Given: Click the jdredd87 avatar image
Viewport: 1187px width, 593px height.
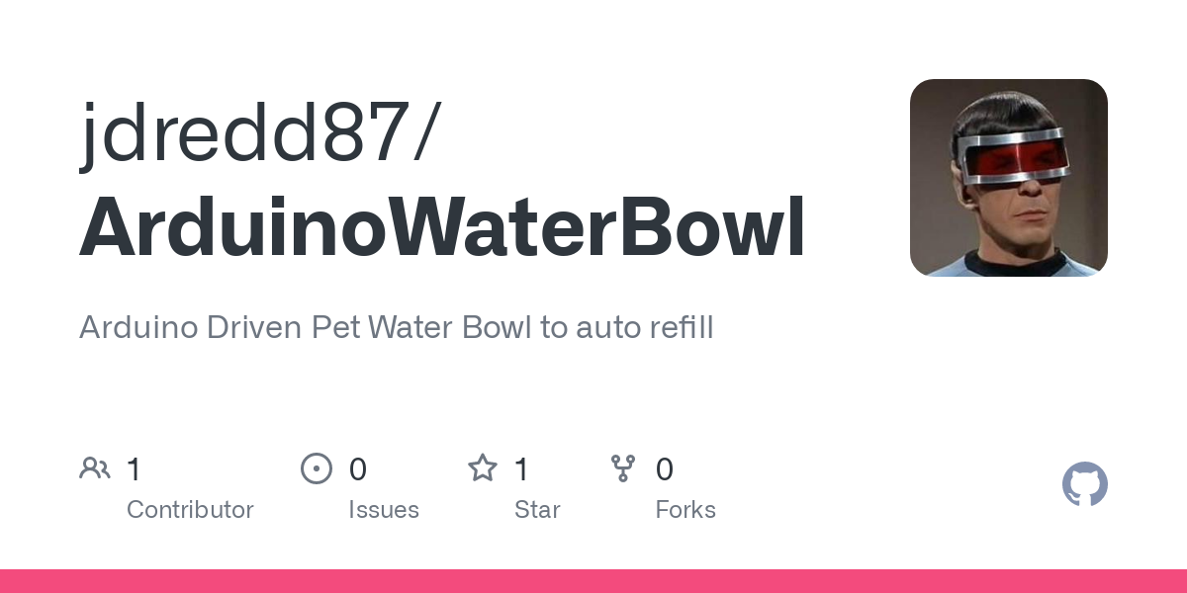Looking at the screenshot, I should 1008,178.
